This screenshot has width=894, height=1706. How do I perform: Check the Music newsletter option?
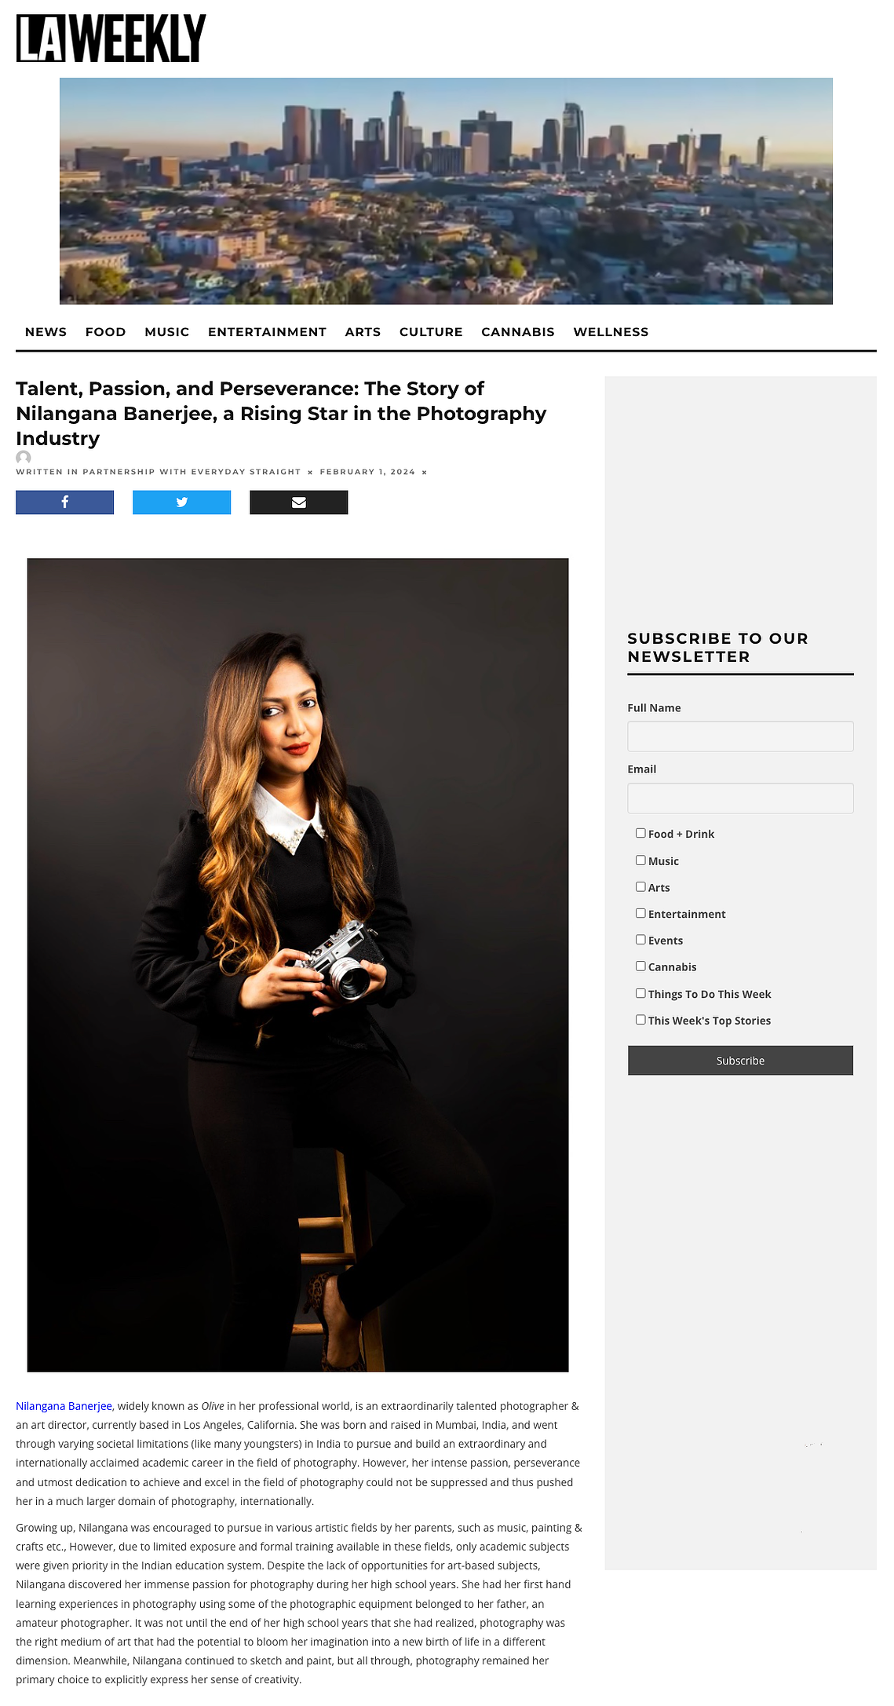[640, 860]
